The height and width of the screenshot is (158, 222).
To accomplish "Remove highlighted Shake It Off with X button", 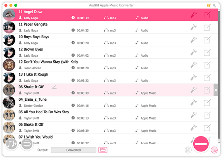I will 216,90.
